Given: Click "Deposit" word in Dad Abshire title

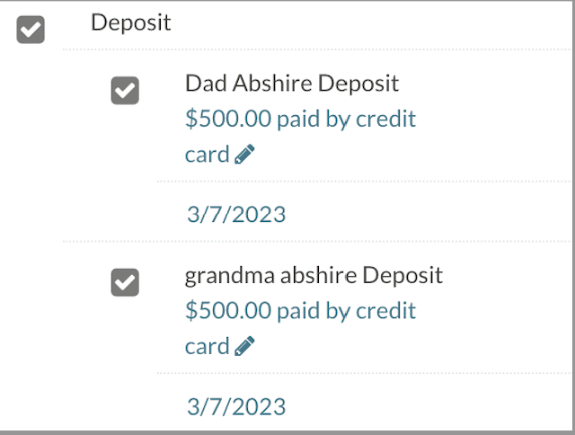Looking at the screenshot, I should 351,84.
